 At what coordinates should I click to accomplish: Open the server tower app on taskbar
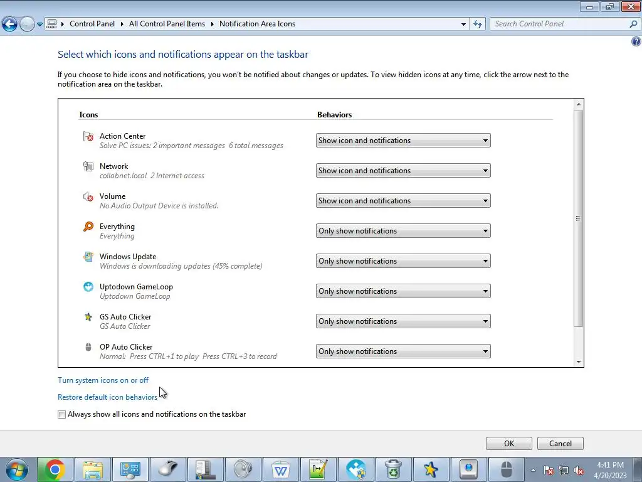(x=206, y=469)
